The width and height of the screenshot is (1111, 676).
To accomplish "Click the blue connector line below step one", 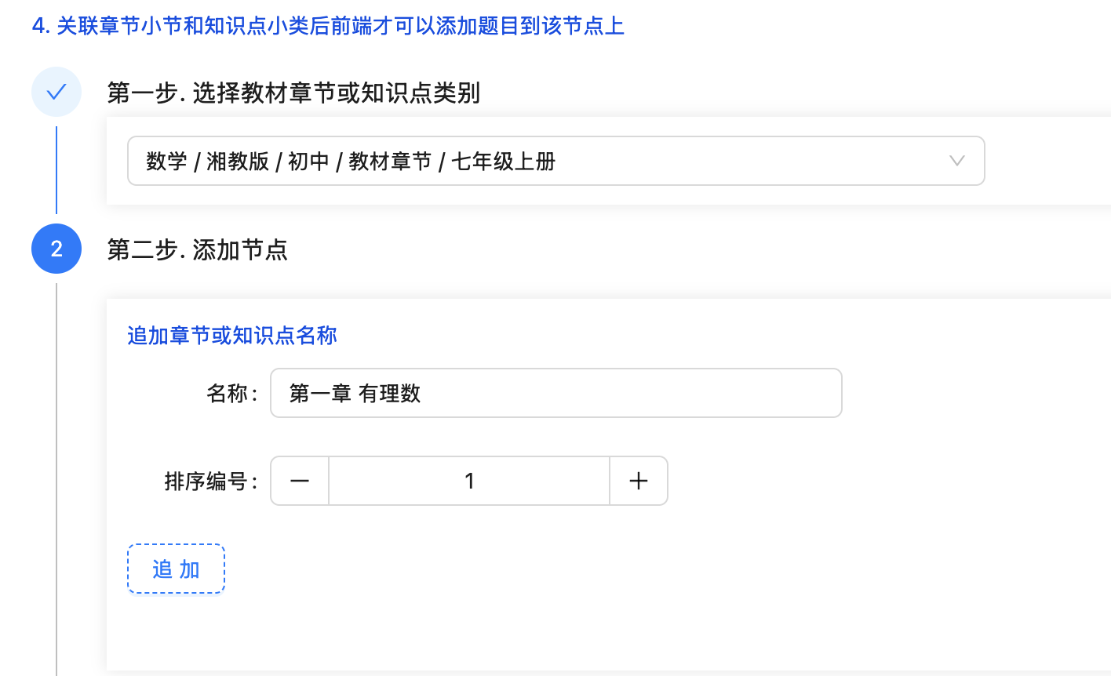I will (56, 169).
